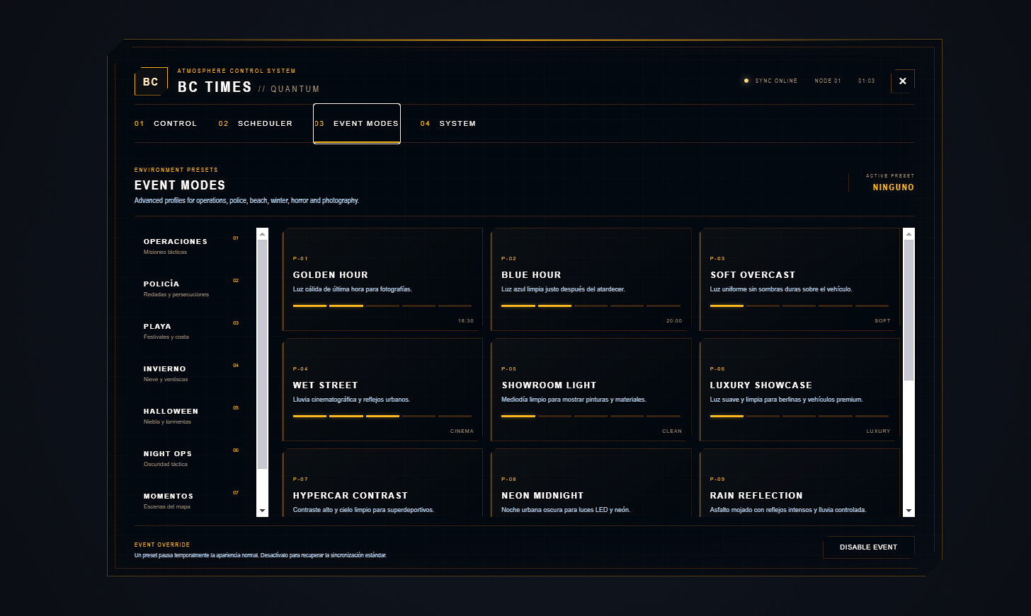Click preset grid scroll down arrow
This screenshot has width=1031, height=616.
point(909,511)
